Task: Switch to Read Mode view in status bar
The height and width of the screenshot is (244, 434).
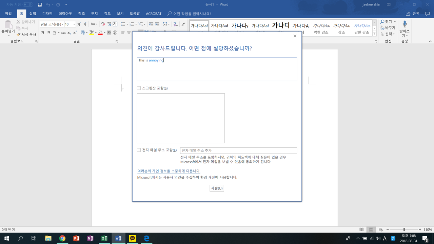Action: click(361, 230)
